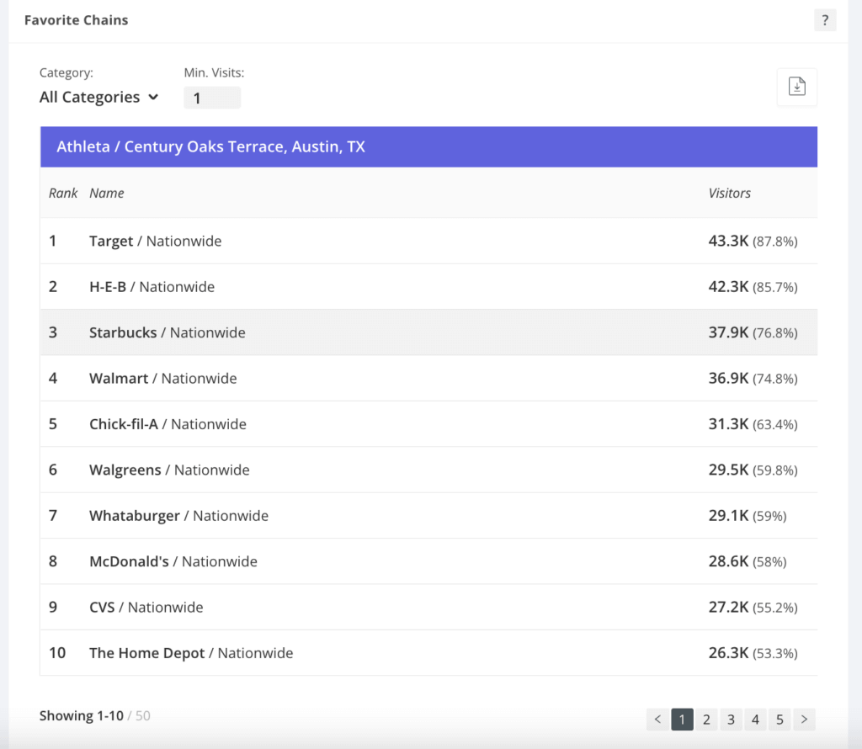Click the Category: label
The height and width of the screenshot is (749, 862).
(x=66, y=72)
